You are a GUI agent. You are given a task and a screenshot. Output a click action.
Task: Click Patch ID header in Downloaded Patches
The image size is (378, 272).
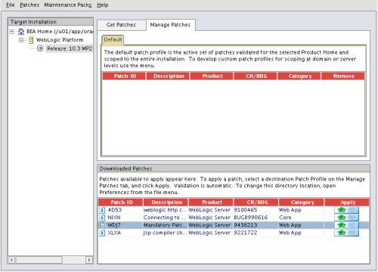click(x=121, y=202)
